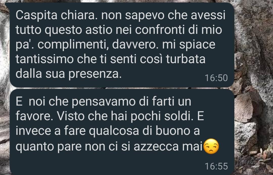Tap the word 'invece' in second bubble

pos(34,131)
